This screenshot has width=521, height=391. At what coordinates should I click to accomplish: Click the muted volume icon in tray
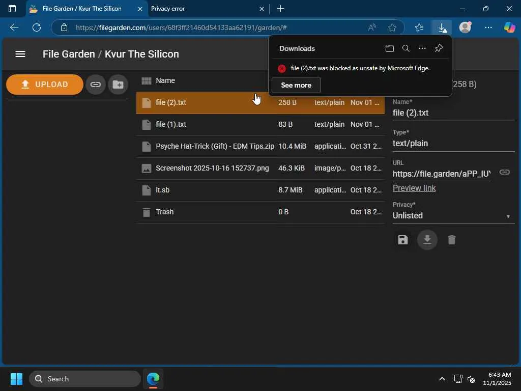coord(471,379)
